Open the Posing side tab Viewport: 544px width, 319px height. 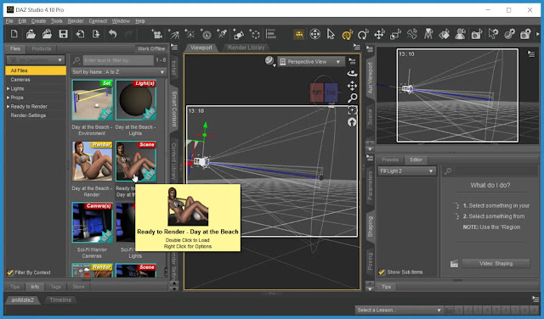(x=371, y=261)
